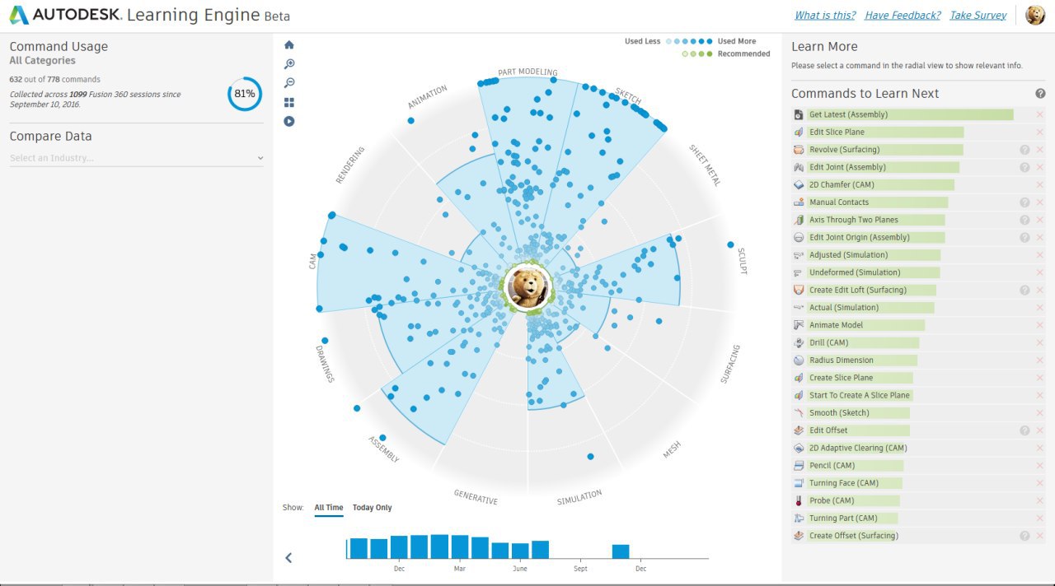The height and width of the screenshot is (586, 1055).
Task: Select the CAM category label
Action: pos(312,260)
